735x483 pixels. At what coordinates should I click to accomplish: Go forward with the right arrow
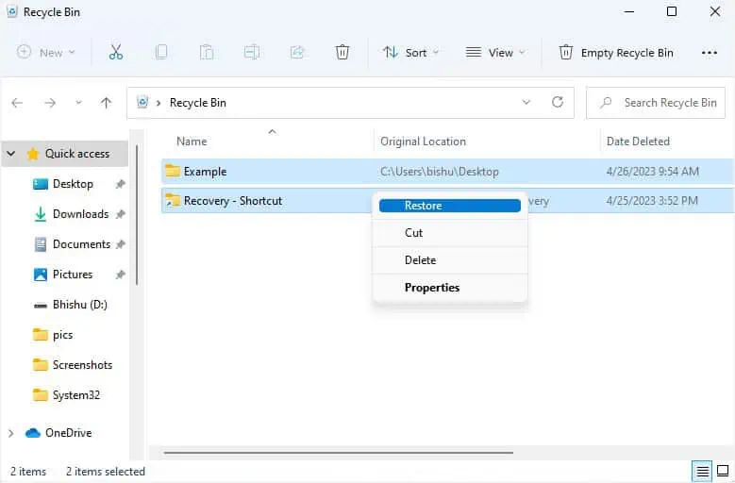(50, 103)
